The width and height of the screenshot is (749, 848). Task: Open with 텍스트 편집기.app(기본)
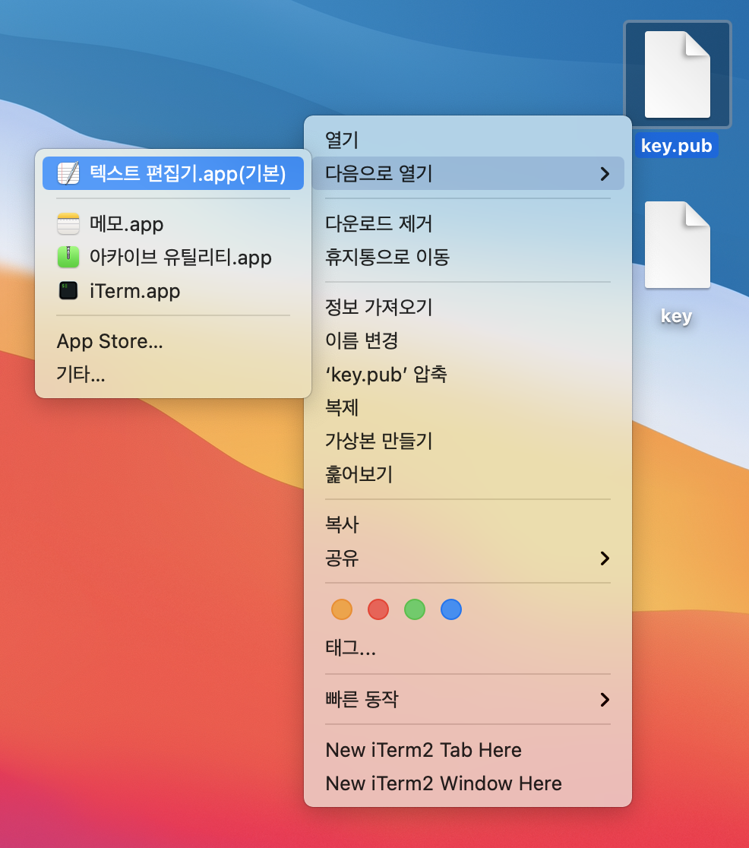point(173,173)
